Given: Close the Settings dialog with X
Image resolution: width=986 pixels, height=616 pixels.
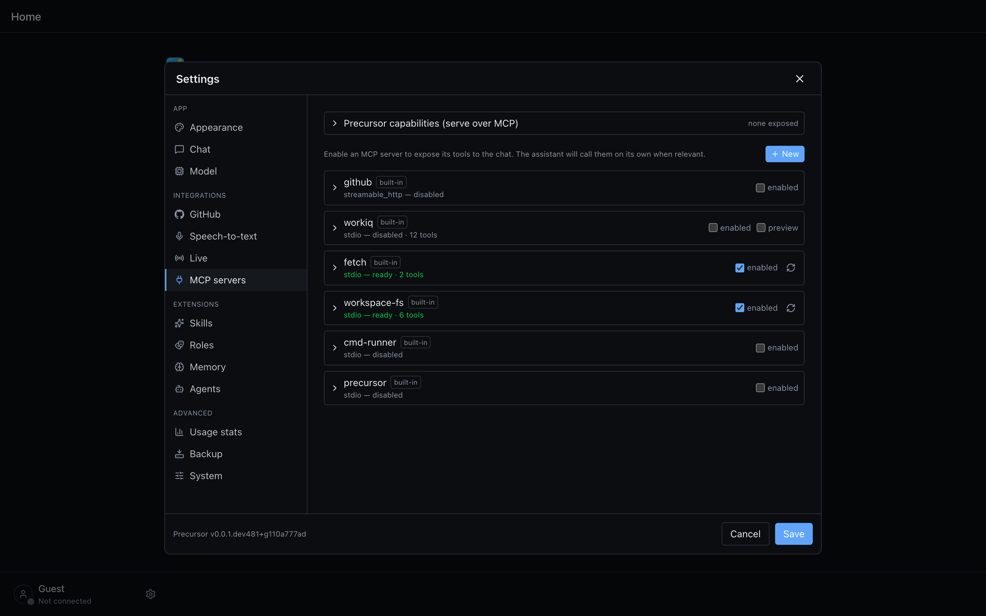Looking at the screenshot, I should coord(800,79).
